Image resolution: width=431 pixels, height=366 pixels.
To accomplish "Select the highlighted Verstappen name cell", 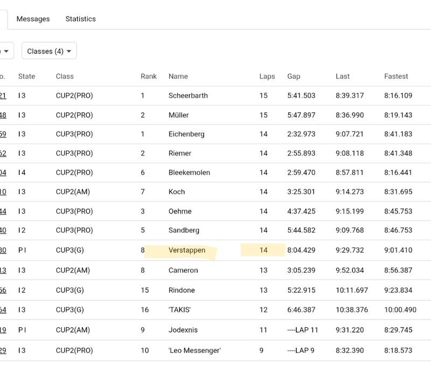I will pos(186,250).
